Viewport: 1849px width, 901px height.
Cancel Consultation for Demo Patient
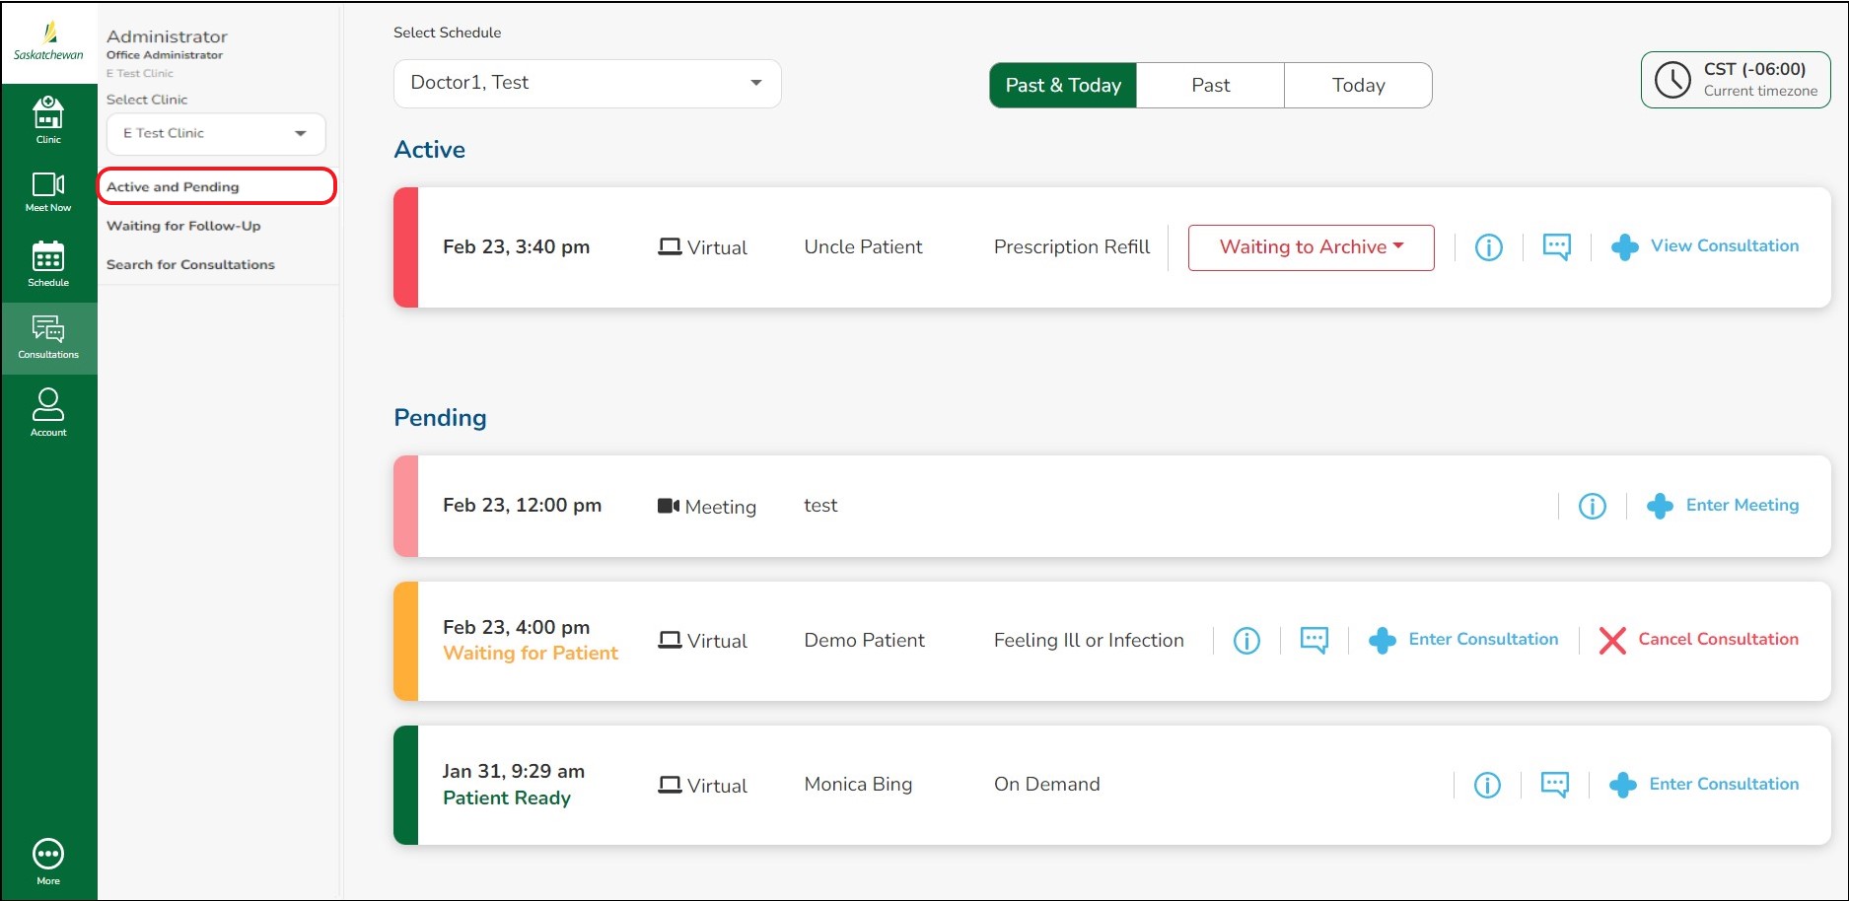click(x=1698, y=640)
